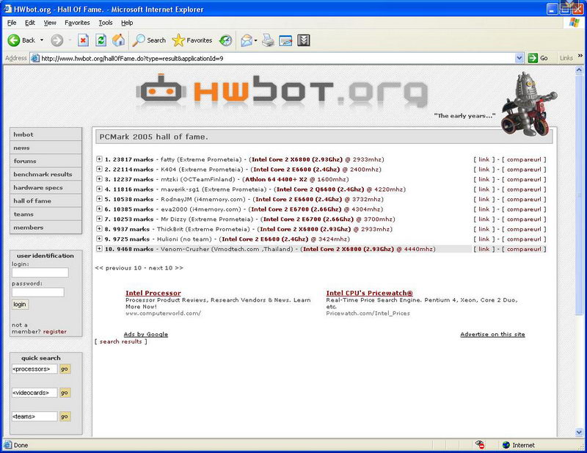
Task: Go to forums in the sidebar
Action: pos(45,161)
